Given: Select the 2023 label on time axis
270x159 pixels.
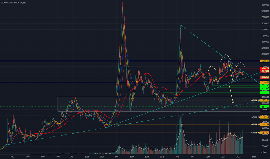Looking at the screenshot, I should (238, 157).
